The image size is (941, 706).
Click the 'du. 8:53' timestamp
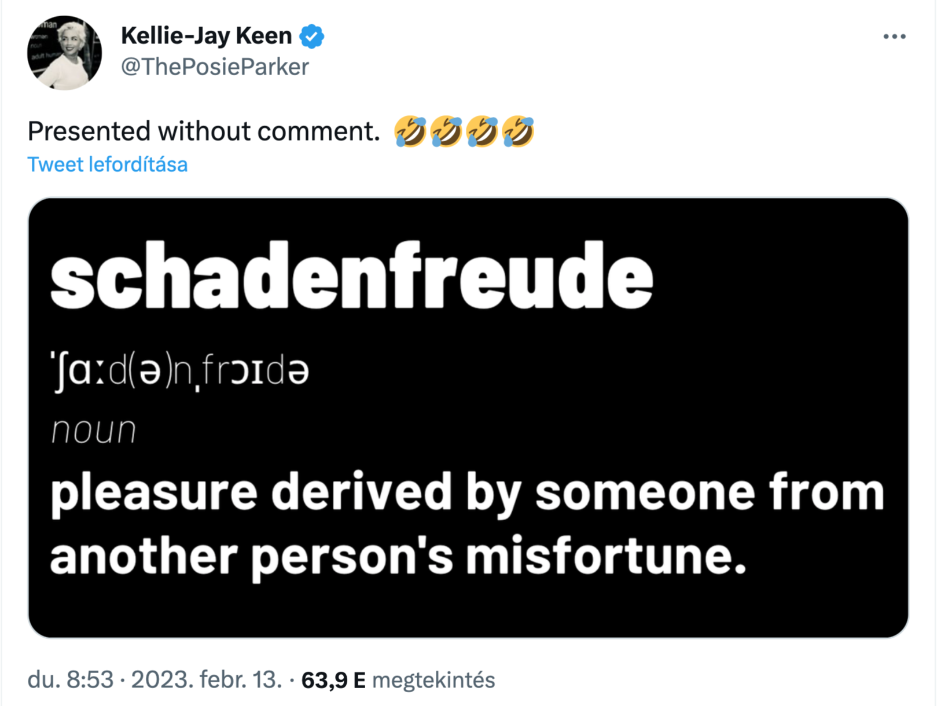coord(71,680)
